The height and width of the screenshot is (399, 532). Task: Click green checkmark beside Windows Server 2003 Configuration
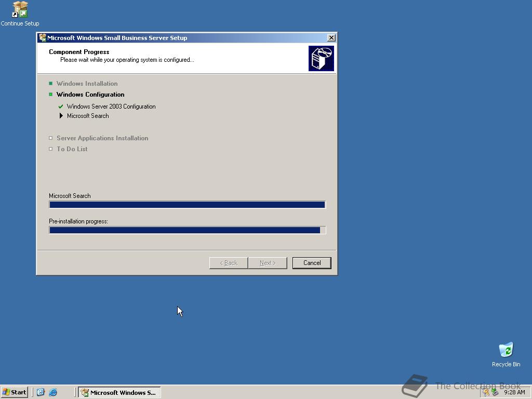(61, 107)
